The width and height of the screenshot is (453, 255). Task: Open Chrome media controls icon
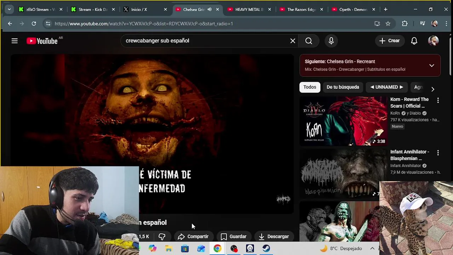point(422,23)
